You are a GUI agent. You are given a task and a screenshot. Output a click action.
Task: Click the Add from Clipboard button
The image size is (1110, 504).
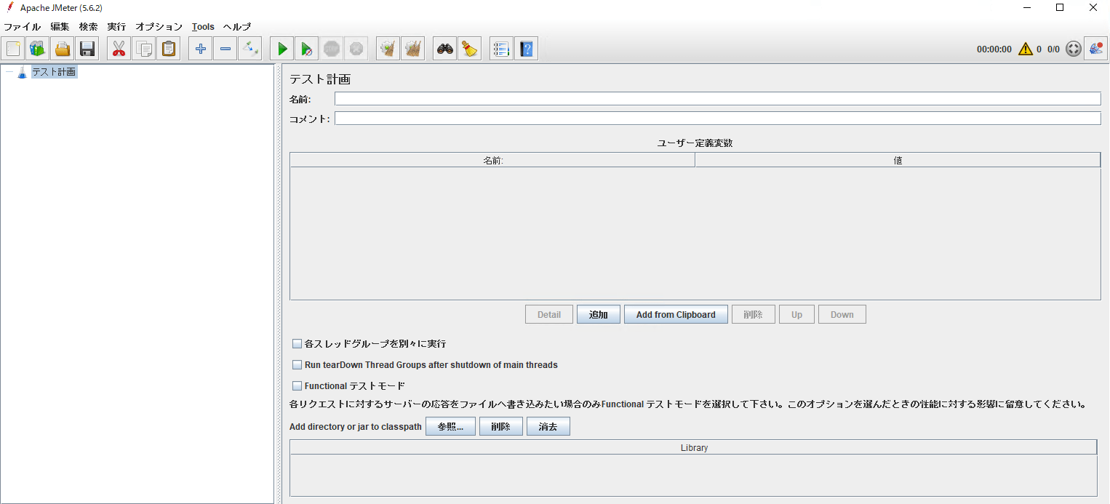(676, 315)
